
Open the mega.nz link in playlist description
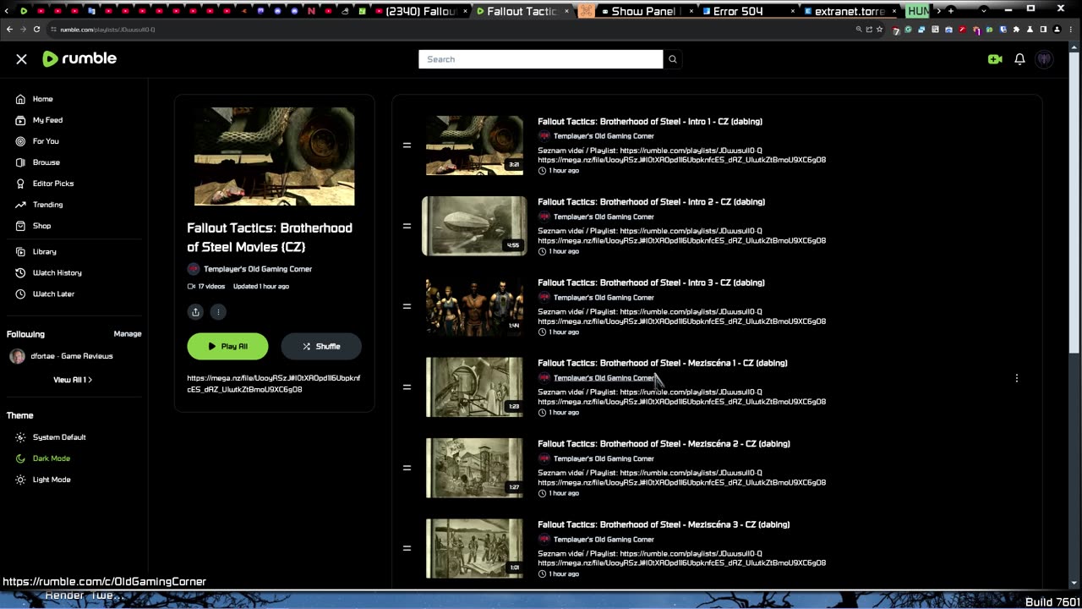pos(274,384)
